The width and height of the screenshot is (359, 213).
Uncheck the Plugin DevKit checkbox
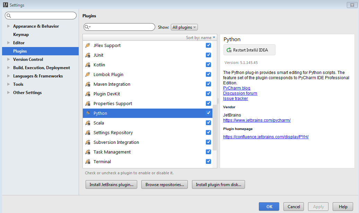(x=208, y=94)
